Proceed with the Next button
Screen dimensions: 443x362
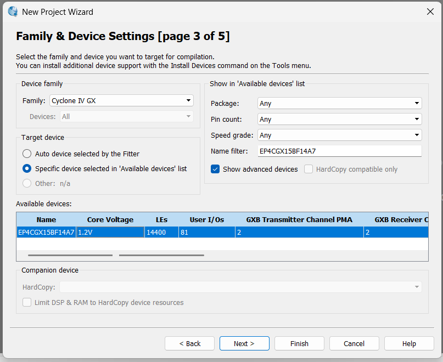pos(244,343)
